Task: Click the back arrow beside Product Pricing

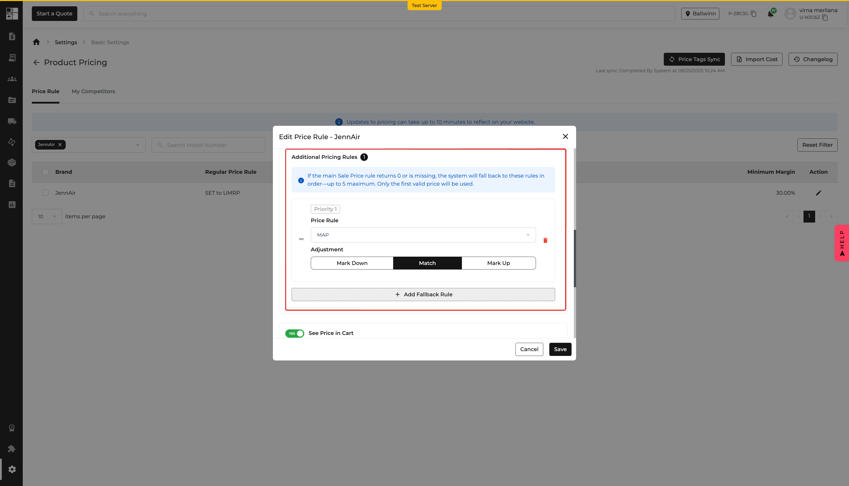Action: click(x=36, y=62)
